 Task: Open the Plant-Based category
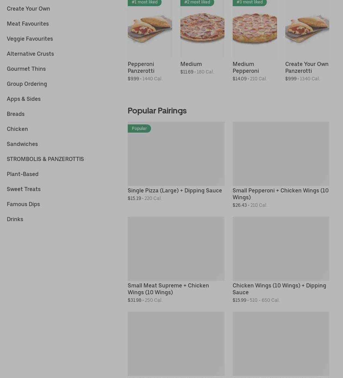click(23, 174)
